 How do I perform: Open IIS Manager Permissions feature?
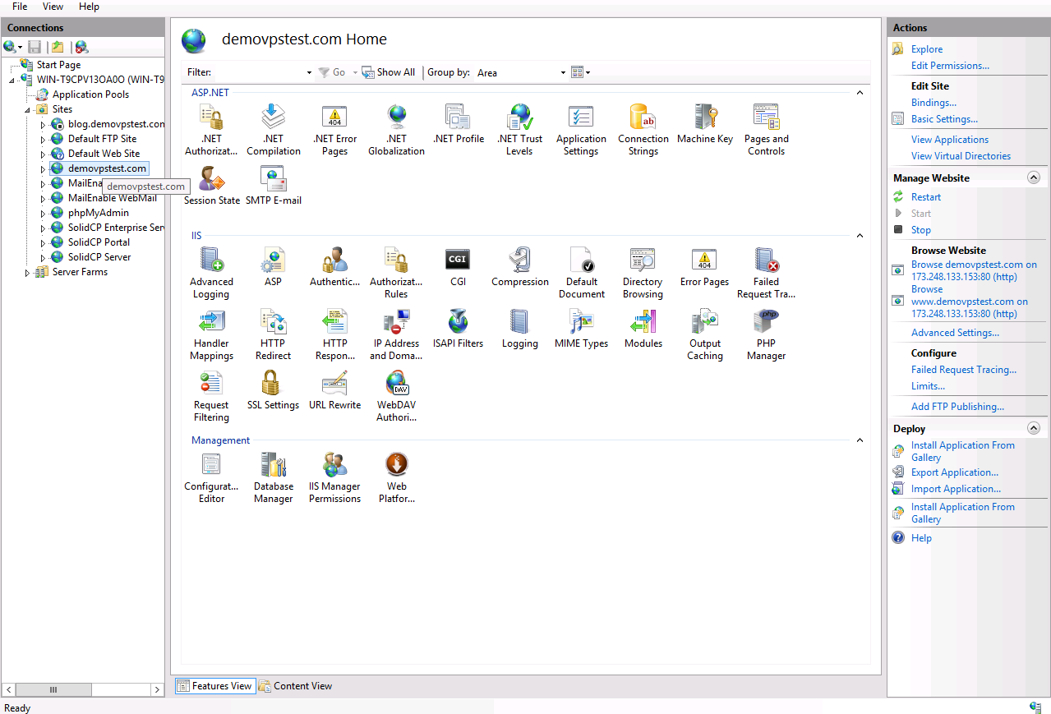point(334,477)
